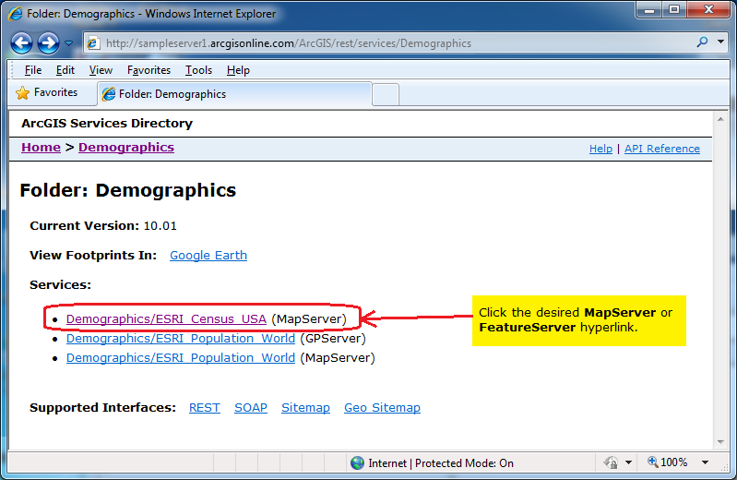Open the Geo Sitemap link

[x=382, y=407]
